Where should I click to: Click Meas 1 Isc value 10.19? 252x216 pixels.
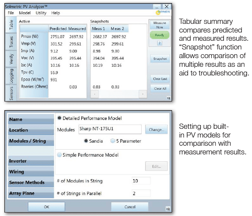click(98, 65)
